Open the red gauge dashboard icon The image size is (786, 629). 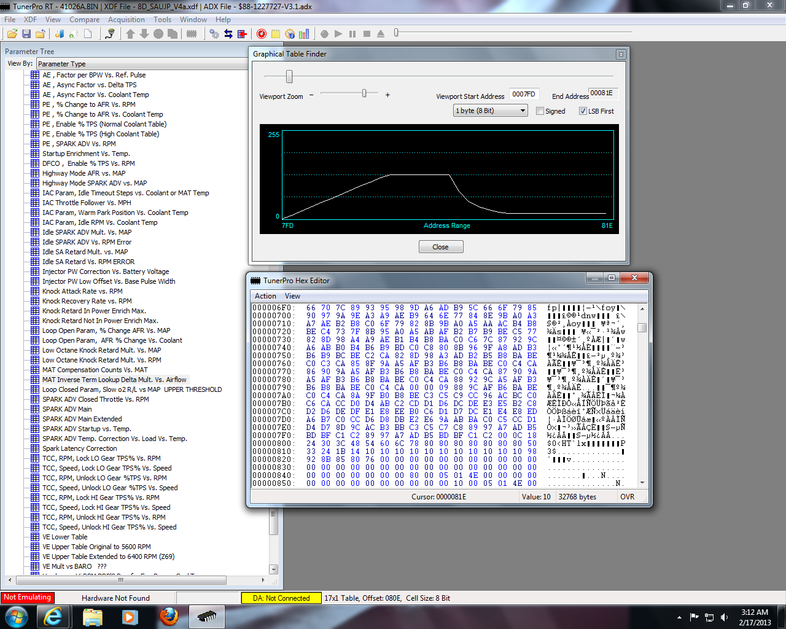coord(262,34)
